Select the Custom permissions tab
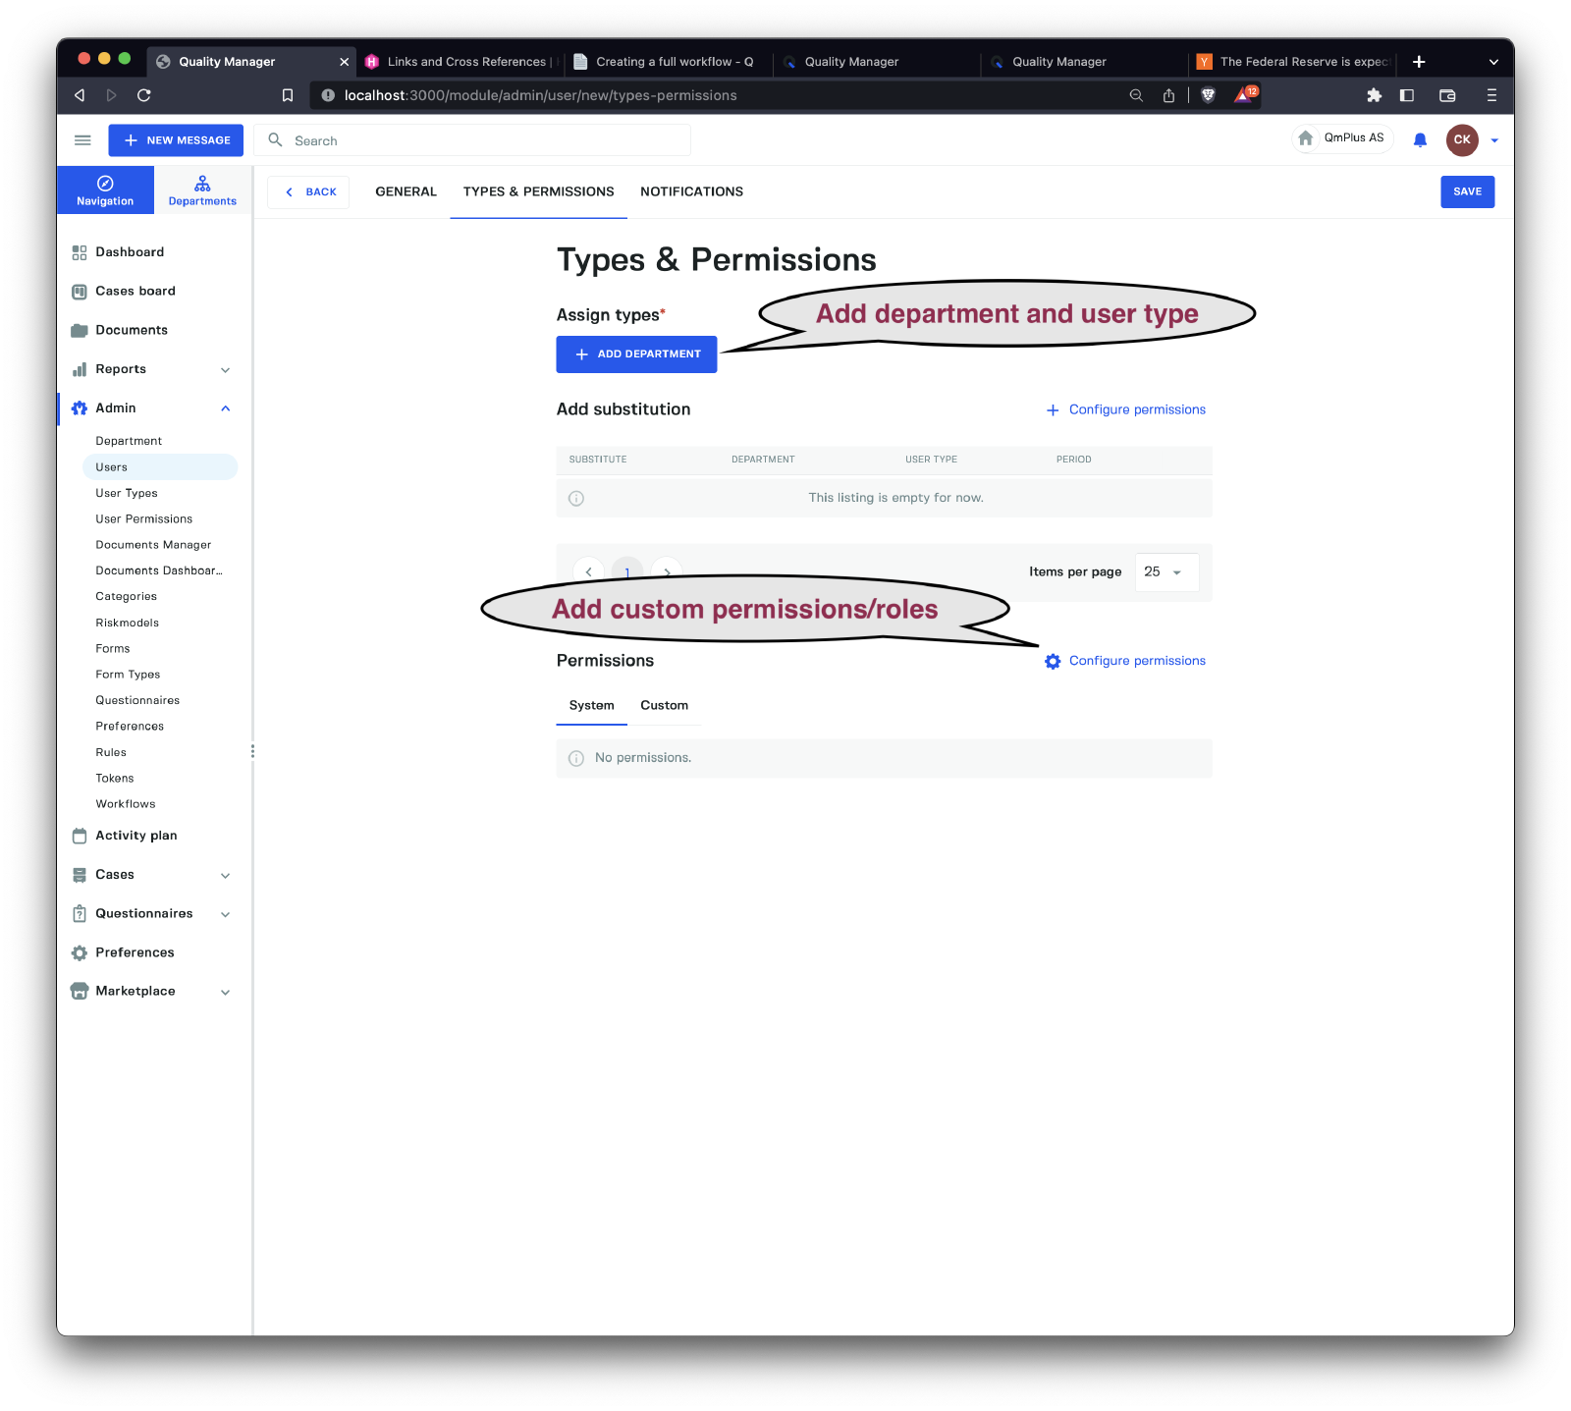Viewport: 1571px width, 1411px height. click(664, 705)
